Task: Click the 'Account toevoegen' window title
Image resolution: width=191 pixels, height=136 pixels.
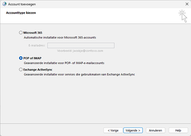Action: (x=22, y=4)
